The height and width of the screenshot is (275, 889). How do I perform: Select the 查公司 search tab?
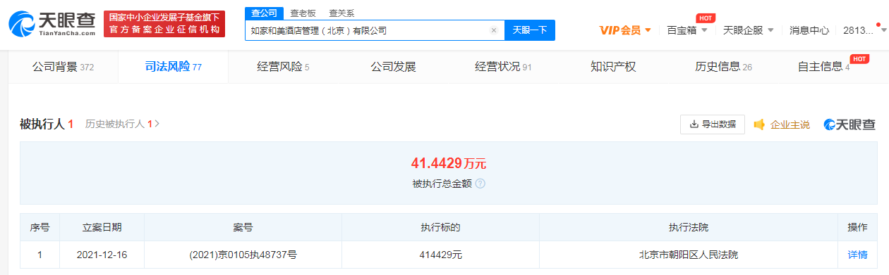tap(265, 13)
